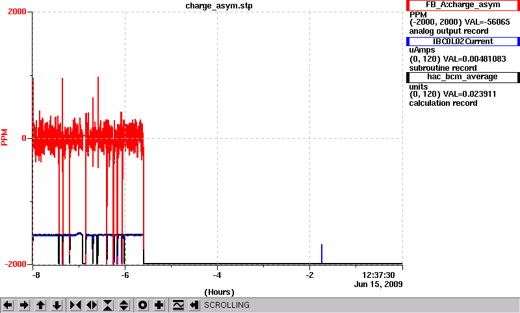Click the -2000 y-axis tick label

15,264
